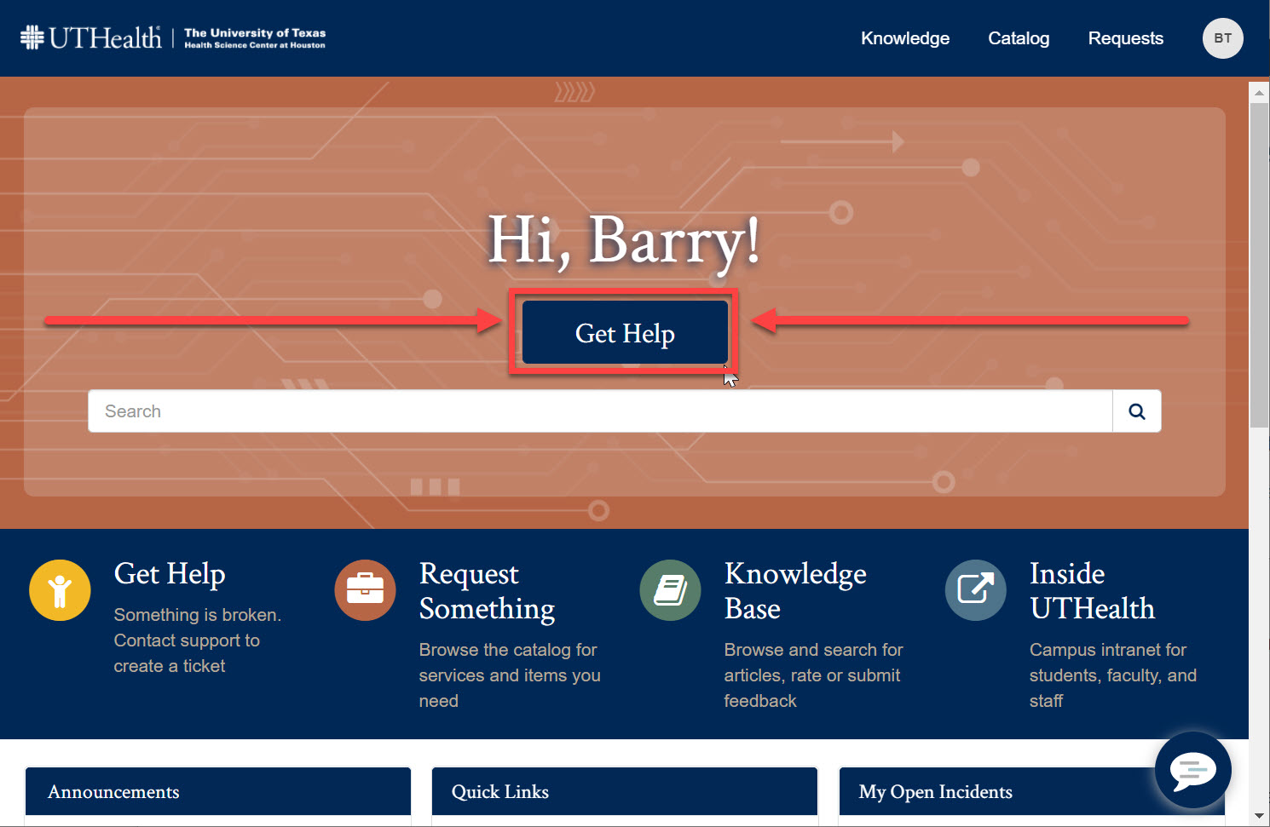The image size is (1270, 827).
Task: Click the Inside UTHealth external link icon
Action: [x=975, y=590]
